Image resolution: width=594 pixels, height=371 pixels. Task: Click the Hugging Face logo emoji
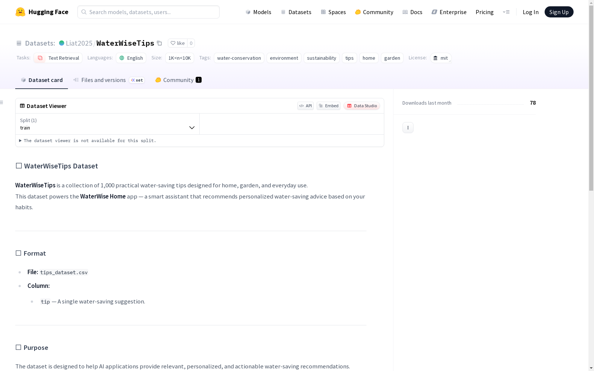[20, 12]
